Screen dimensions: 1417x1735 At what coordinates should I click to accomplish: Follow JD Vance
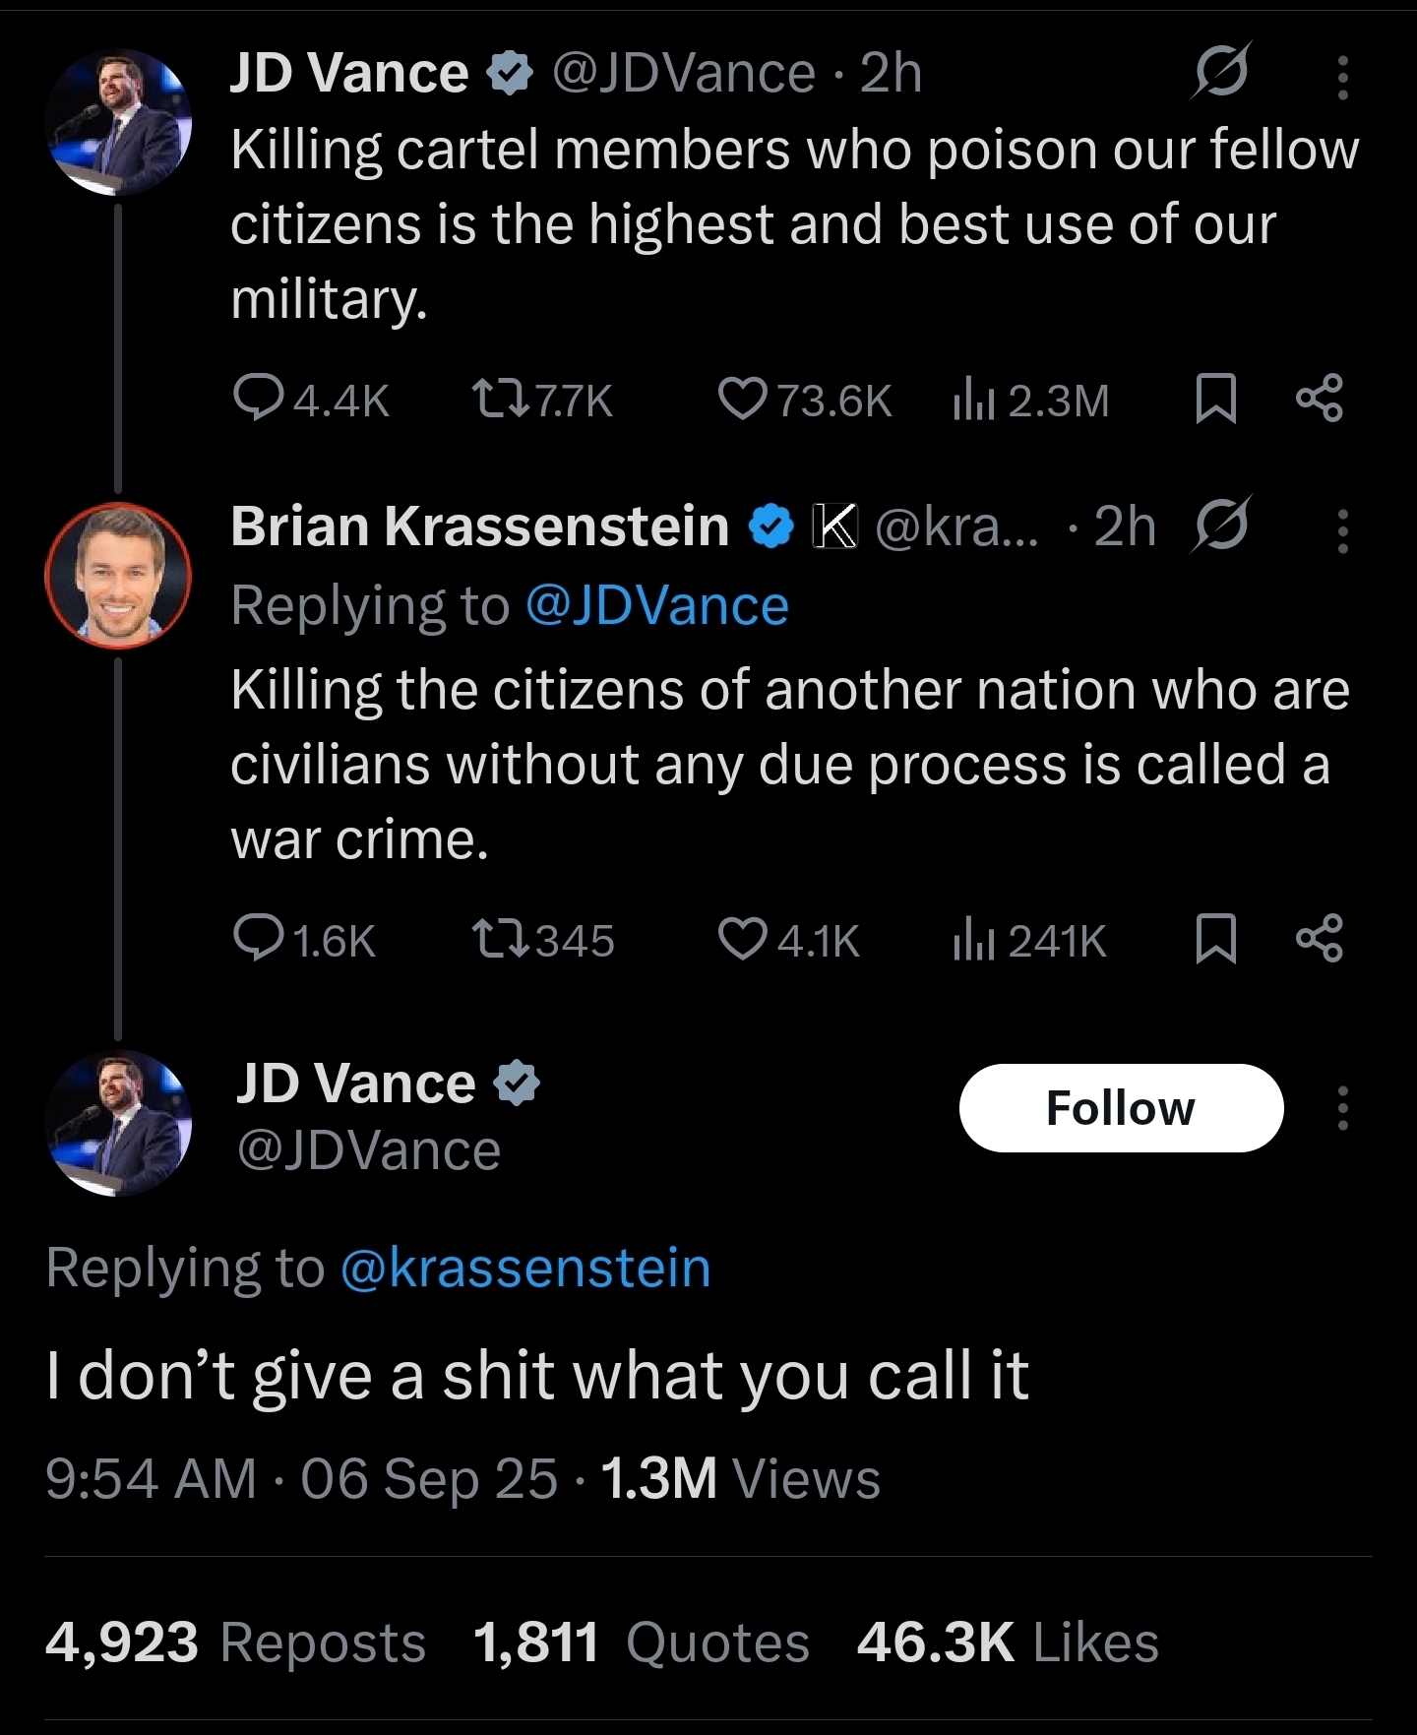[x=1121, y=1108]
